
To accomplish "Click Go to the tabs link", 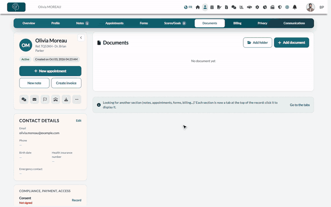I will pos(300,105).
